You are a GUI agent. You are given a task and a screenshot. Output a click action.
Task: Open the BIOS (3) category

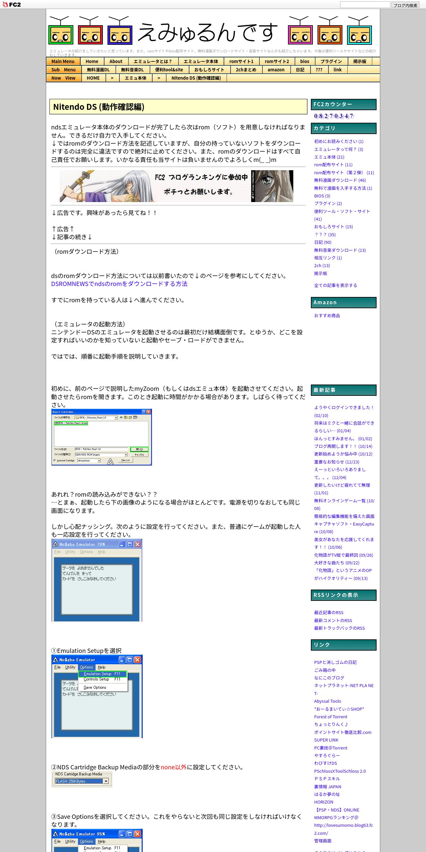322,196
